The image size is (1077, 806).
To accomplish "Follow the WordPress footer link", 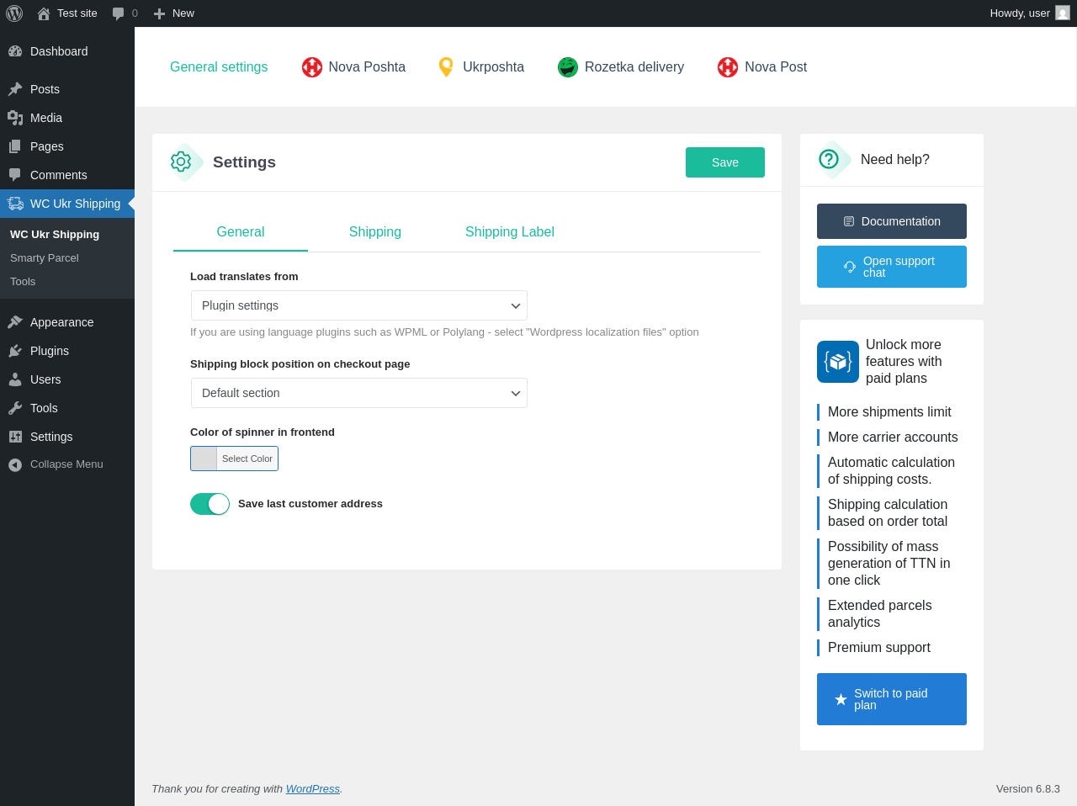I will pyautogui.click(x=312, y=789).
